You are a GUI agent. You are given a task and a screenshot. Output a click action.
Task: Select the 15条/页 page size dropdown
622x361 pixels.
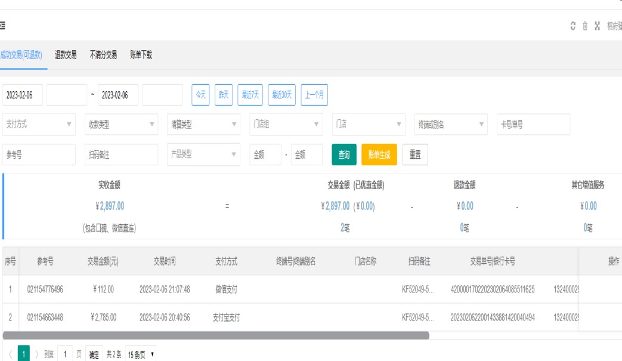pos(142,354)
